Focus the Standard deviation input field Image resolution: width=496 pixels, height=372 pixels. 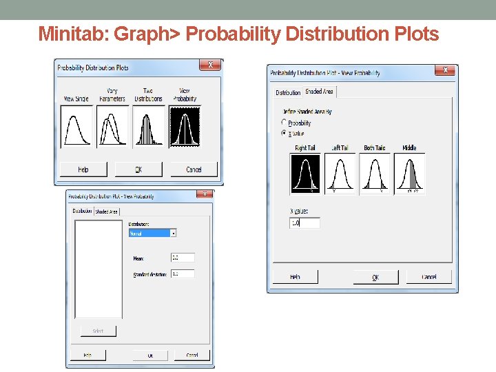point(183,274)
